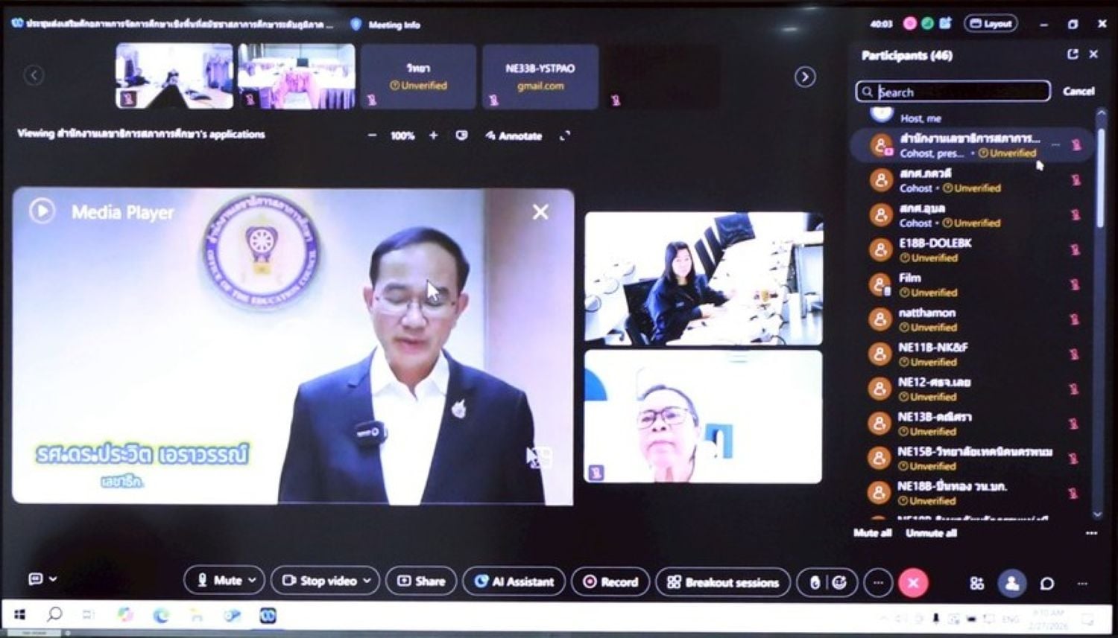
Task: Expand the Stop video options arrow
Action: pyautogui.click(x=367, y=581)
